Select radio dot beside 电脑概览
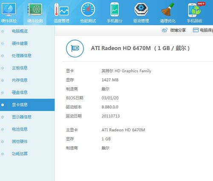 [x=3, y=31]
